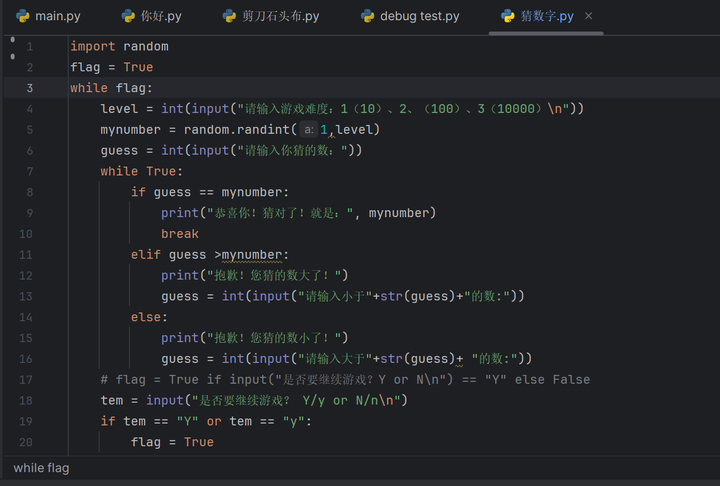This screenshot has width=720, height=486.
Task: Click the "while flag" breadcrumb at bottom
Action: coord(41,468)
